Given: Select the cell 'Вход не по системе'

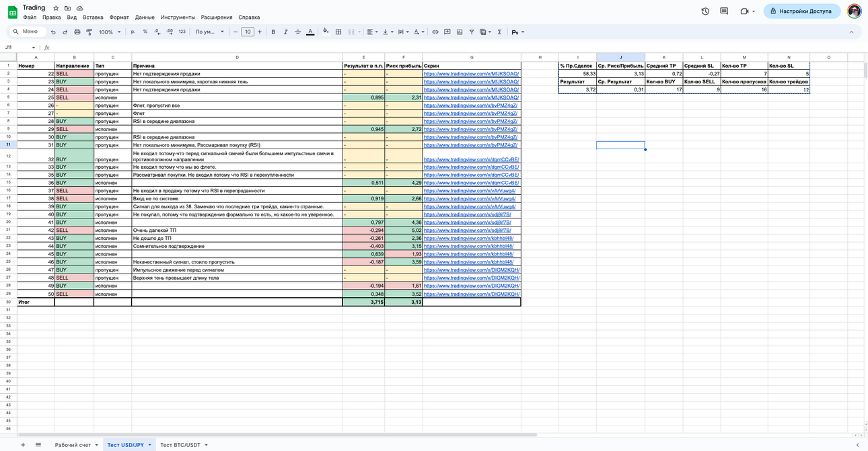Looking at the screenshot, I should (237, 199).
